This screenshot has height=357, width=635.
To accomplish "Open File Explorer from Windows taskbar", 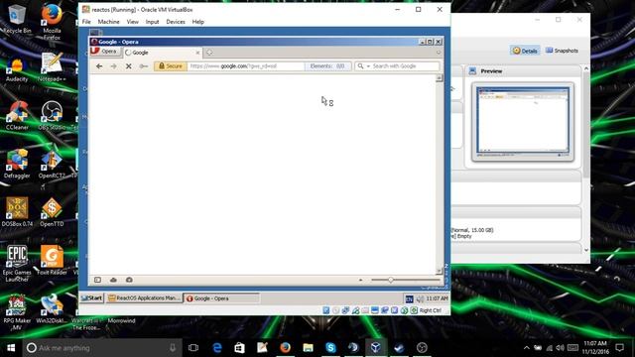I will click(x=308, y=348).
